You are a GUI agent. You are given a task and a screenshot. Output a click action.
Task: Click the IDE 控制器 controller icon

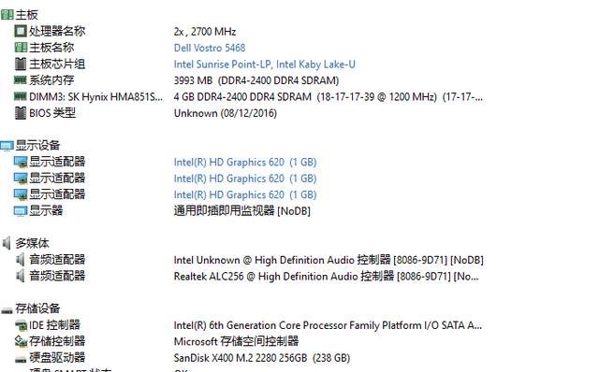[x=21, y=325]
